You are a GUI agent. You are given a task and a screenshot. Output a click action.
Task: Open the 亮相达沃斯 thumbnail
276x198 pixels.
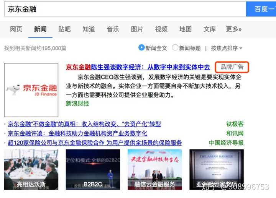click(x=31, y=170)
